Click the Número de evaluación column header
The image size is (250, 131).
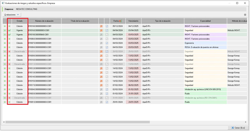(45, 21)
